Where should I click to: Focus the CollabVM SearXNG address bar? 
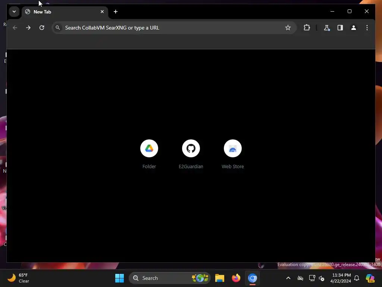point(174,28)
